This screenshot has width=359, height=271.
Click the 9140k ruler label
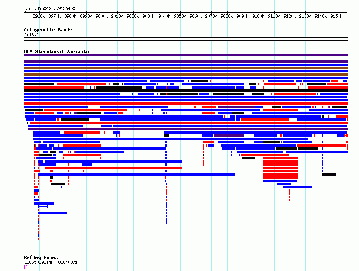(x=321, y=16)
